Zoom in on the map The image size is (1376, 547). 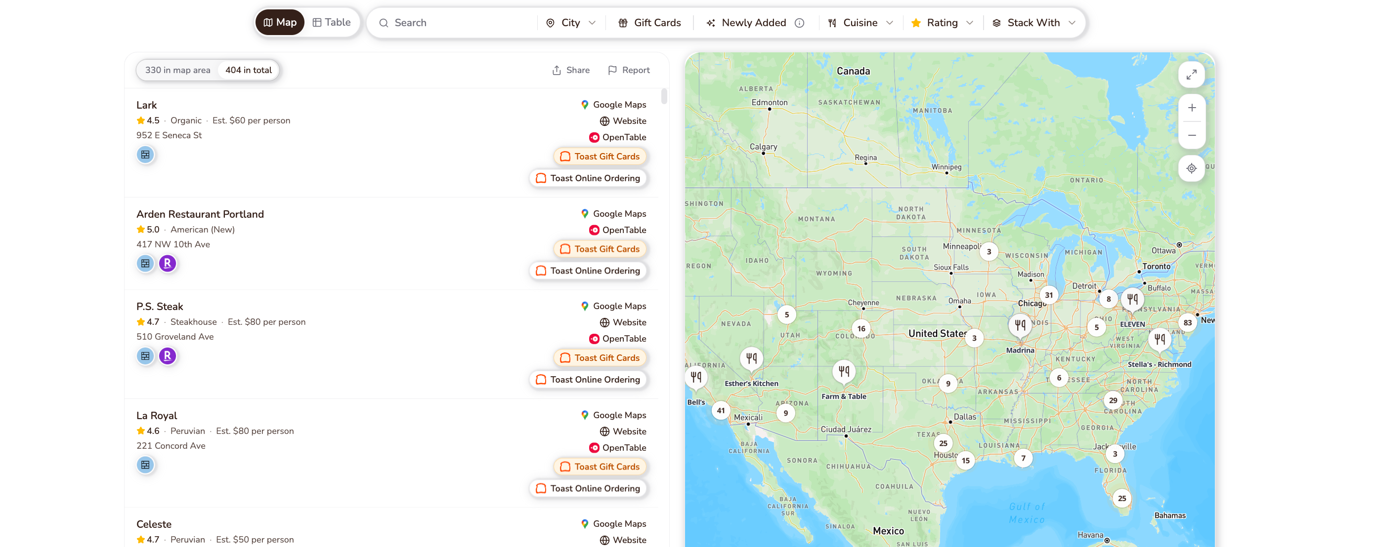1191,108
